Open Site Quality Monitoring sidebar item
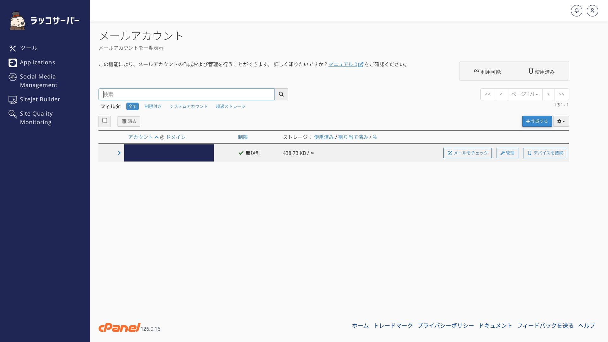Image resolution: width=608 pixels, height=342 pixels. pyautogui.click(x=36, y=118)
